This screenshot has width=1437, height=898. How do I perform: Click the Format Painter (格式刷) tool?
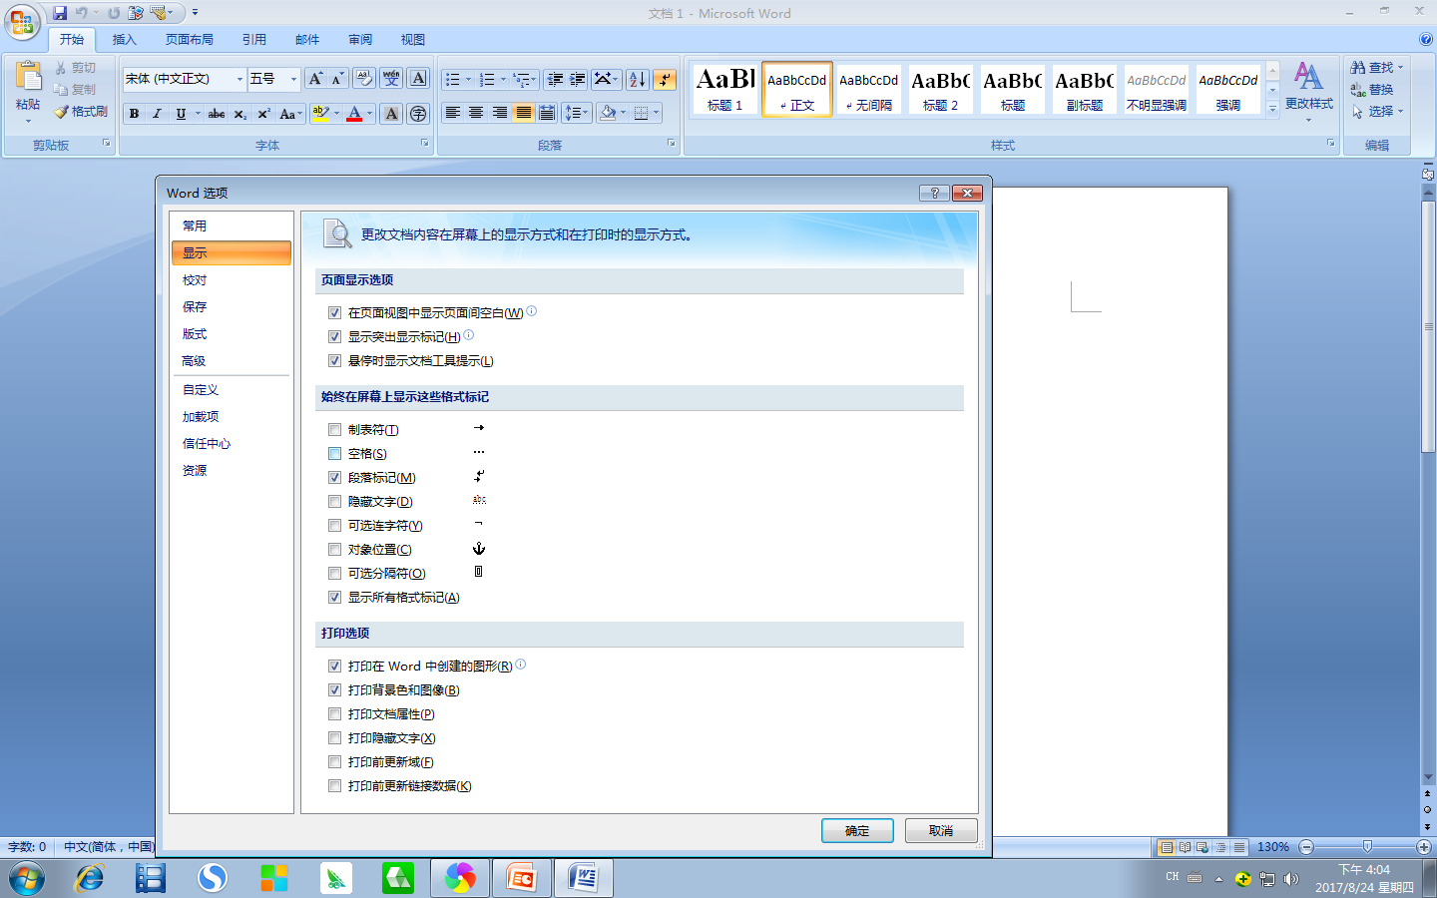click(81, 112)
